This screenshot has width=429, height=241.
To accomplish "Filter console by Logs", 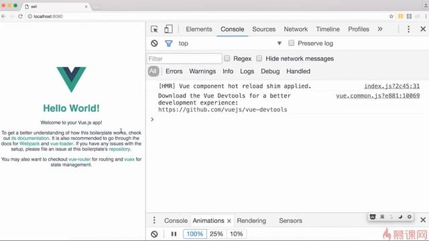I will tap(247, 71).
